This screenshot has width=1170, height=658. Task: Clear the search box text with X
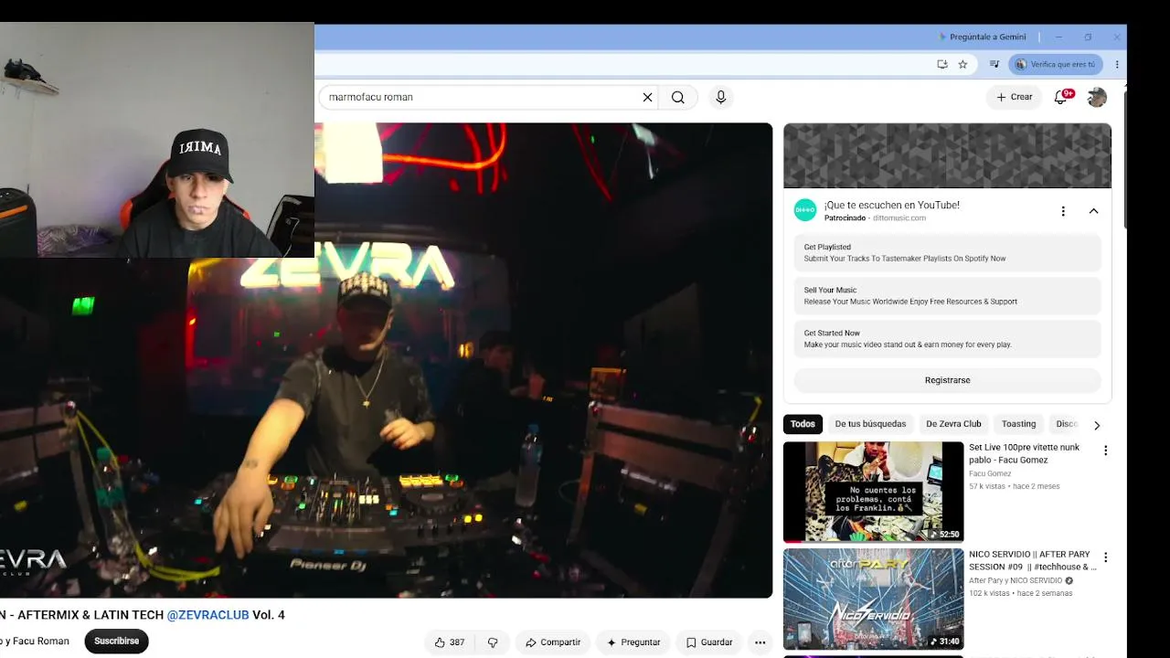647,97
